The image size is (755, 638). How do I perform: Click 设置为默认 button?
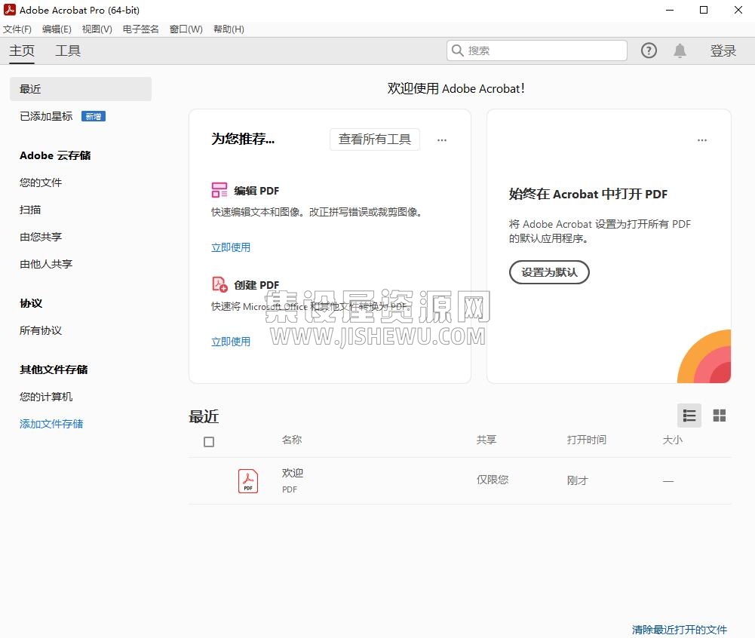coord(549,272)
